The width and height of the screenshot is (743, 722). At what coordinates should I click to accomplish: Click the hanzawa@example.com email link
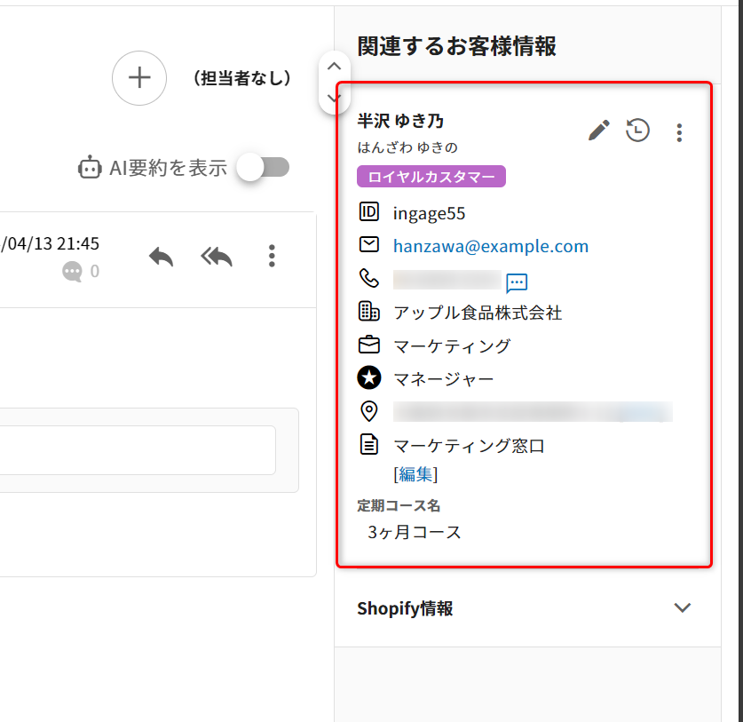(x=491, y=246)
